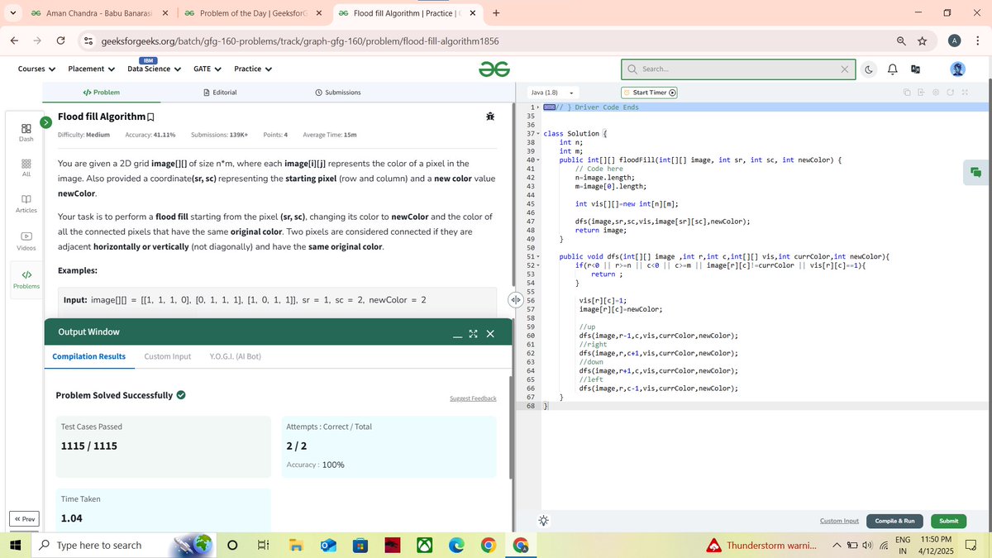Open Windows Start menu
Viewport: 992px width, 558px height.
pyautogui.click(x=16, y=545)
